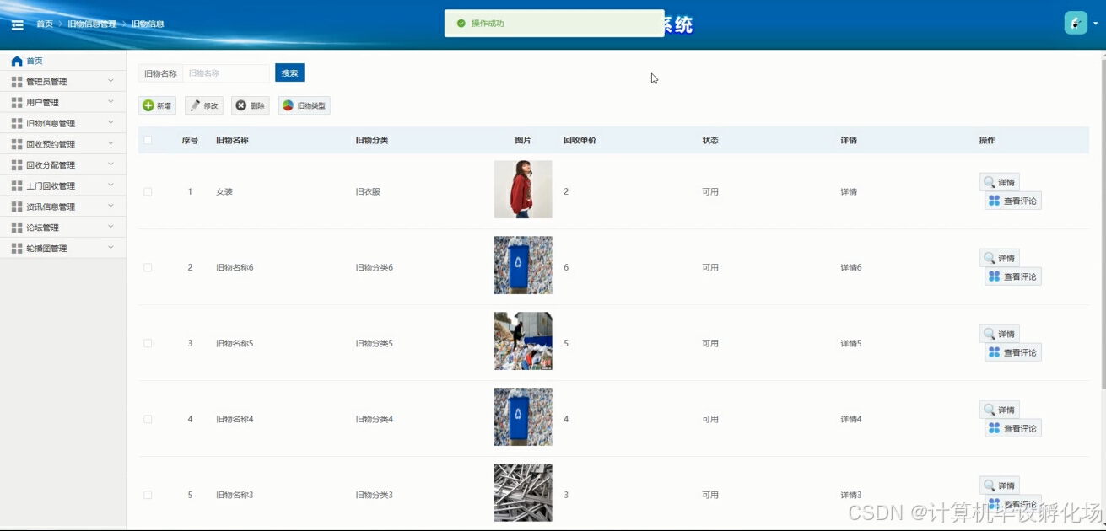Open the 旧物名称3 metal scrap thumbnail
This screenshot has height=531, width=1106.
tap(523, 493)
